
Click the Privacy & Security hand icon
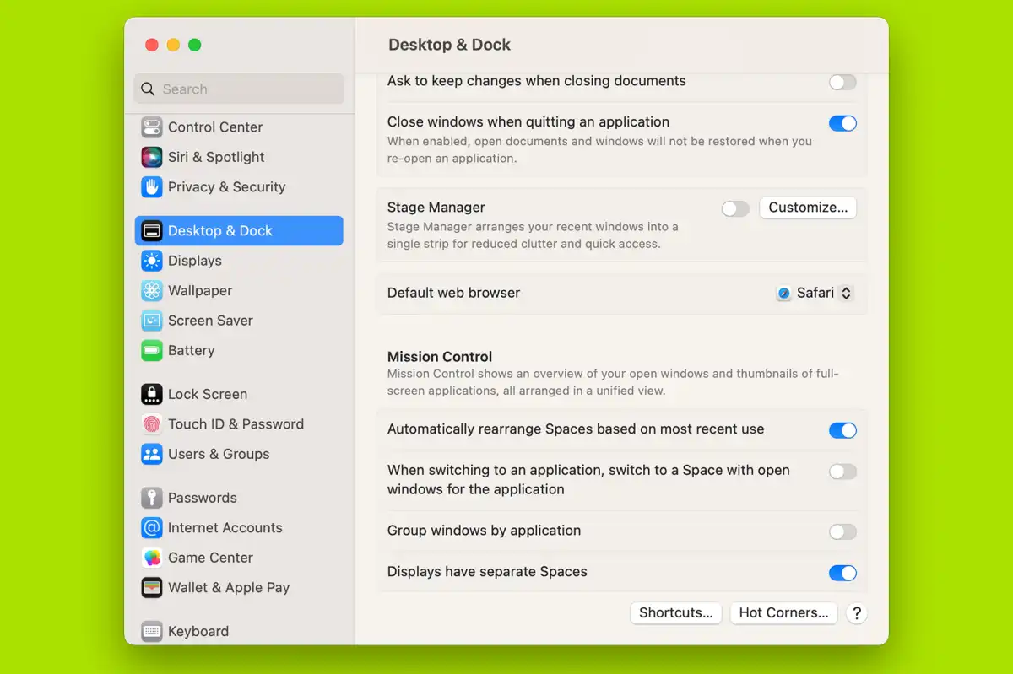[152, 187]
